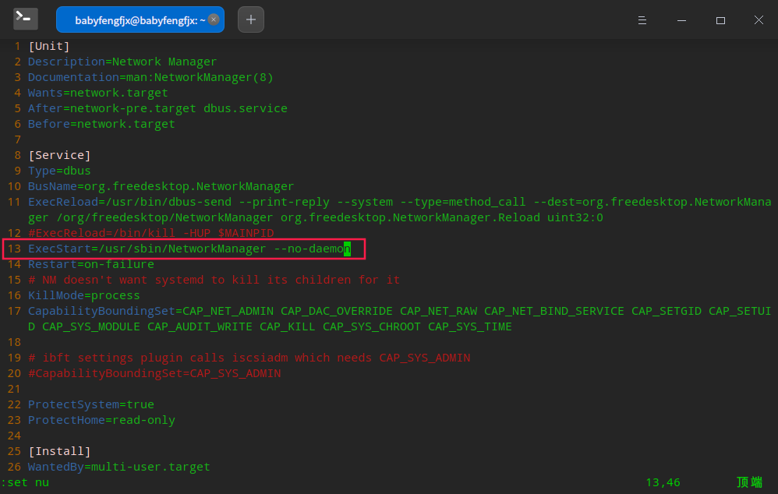Click the [Unit] section header

[49, 46]
